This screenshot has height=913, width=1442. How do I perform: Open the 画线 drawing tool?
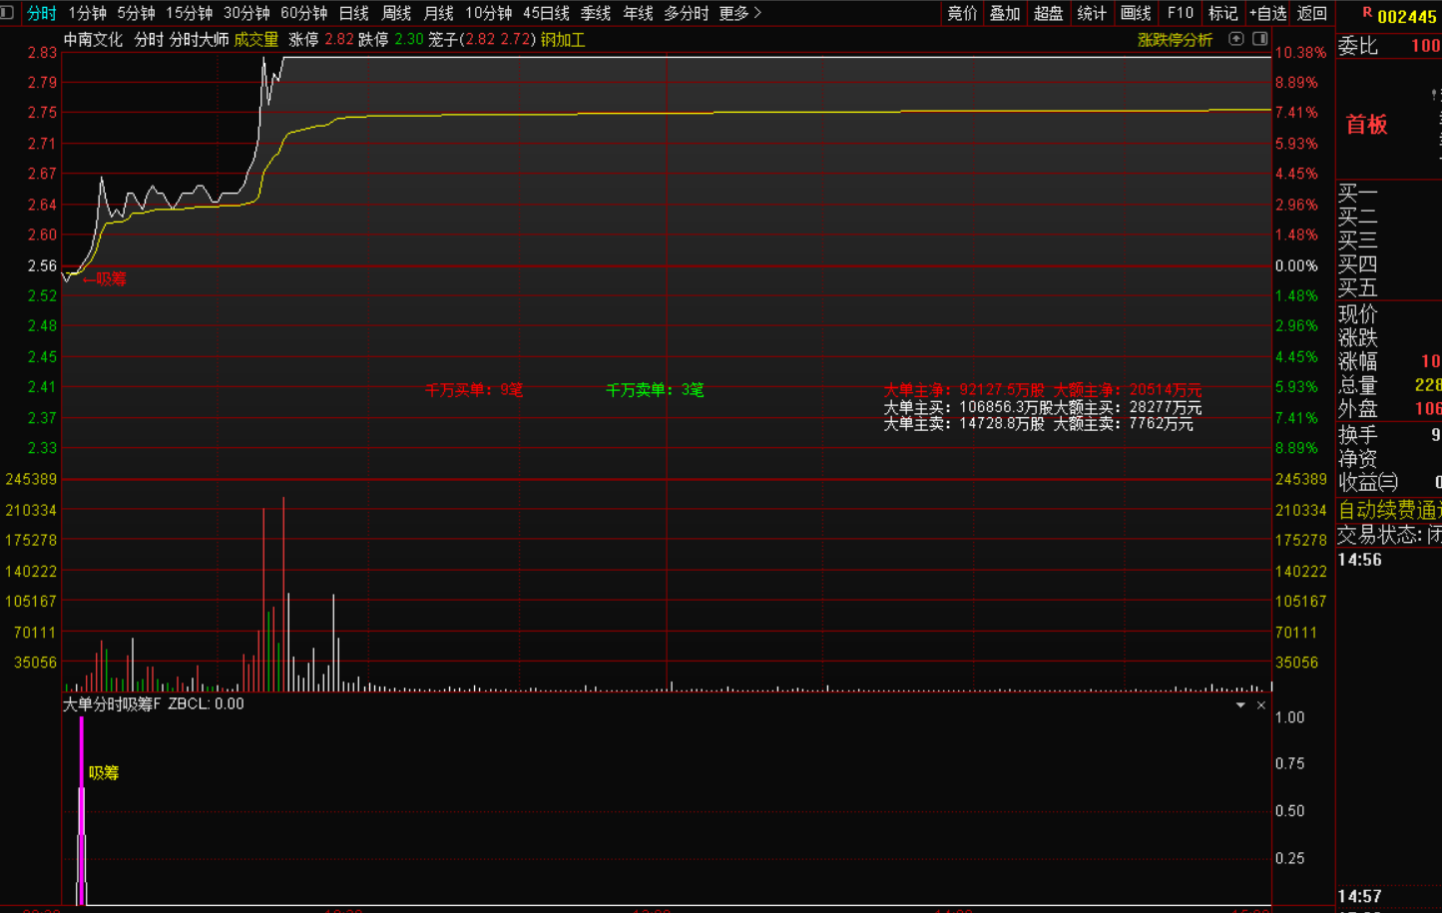[x=1136, y=13]
